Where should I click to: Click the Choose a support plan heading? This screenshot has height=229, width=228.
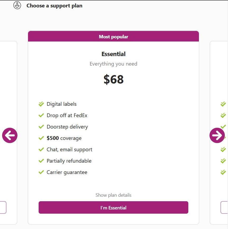click(x=54, y=6)
